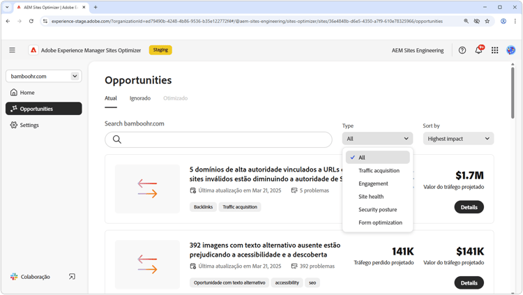Switch to the Ignorado tab

[140, 98]
